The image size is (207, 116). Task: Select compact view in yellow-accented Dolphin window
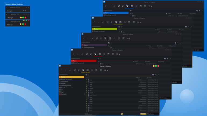click(x=79, y=70)
